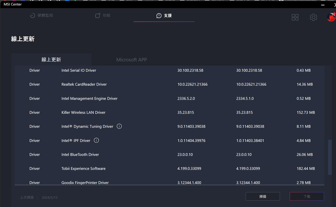Click the 152.73 MB size value
The height and width of the screenshot is (207, 336).
coord(306,113)
